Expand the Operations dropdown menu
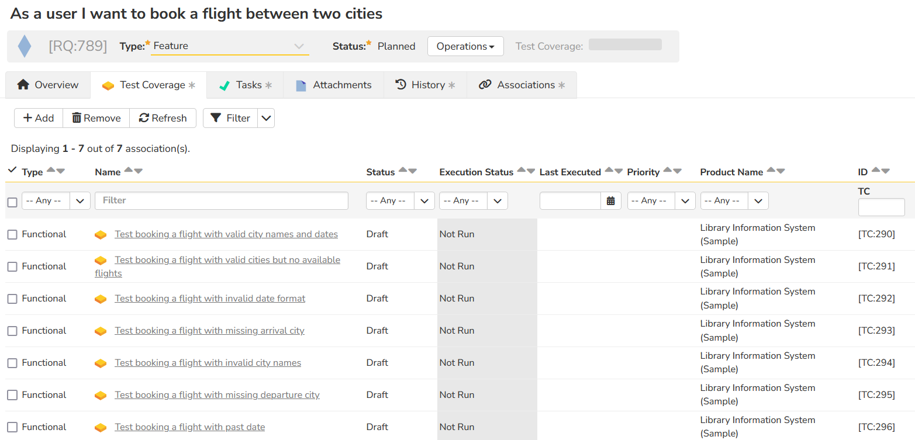This screenshot has width=915, height=440. (465, 46)
